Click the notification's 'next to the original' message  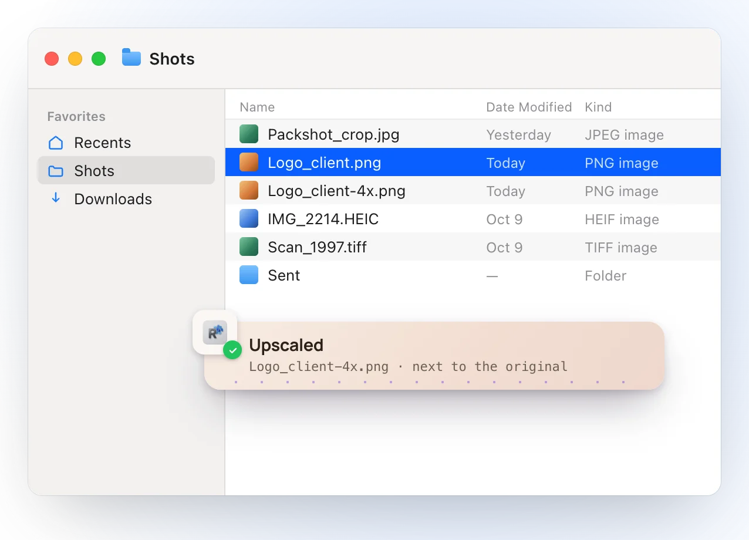(x=490, y=367)
